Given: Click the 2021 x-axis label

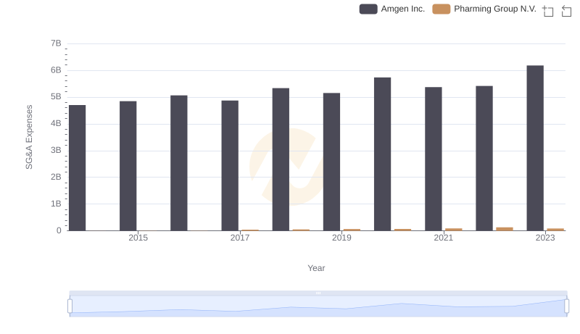Looking at the screenshot, I should coord(443,238).
